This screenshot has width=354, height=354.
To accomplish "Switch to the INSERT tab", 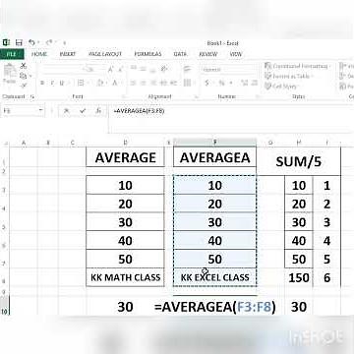I will tap(68, 54).
